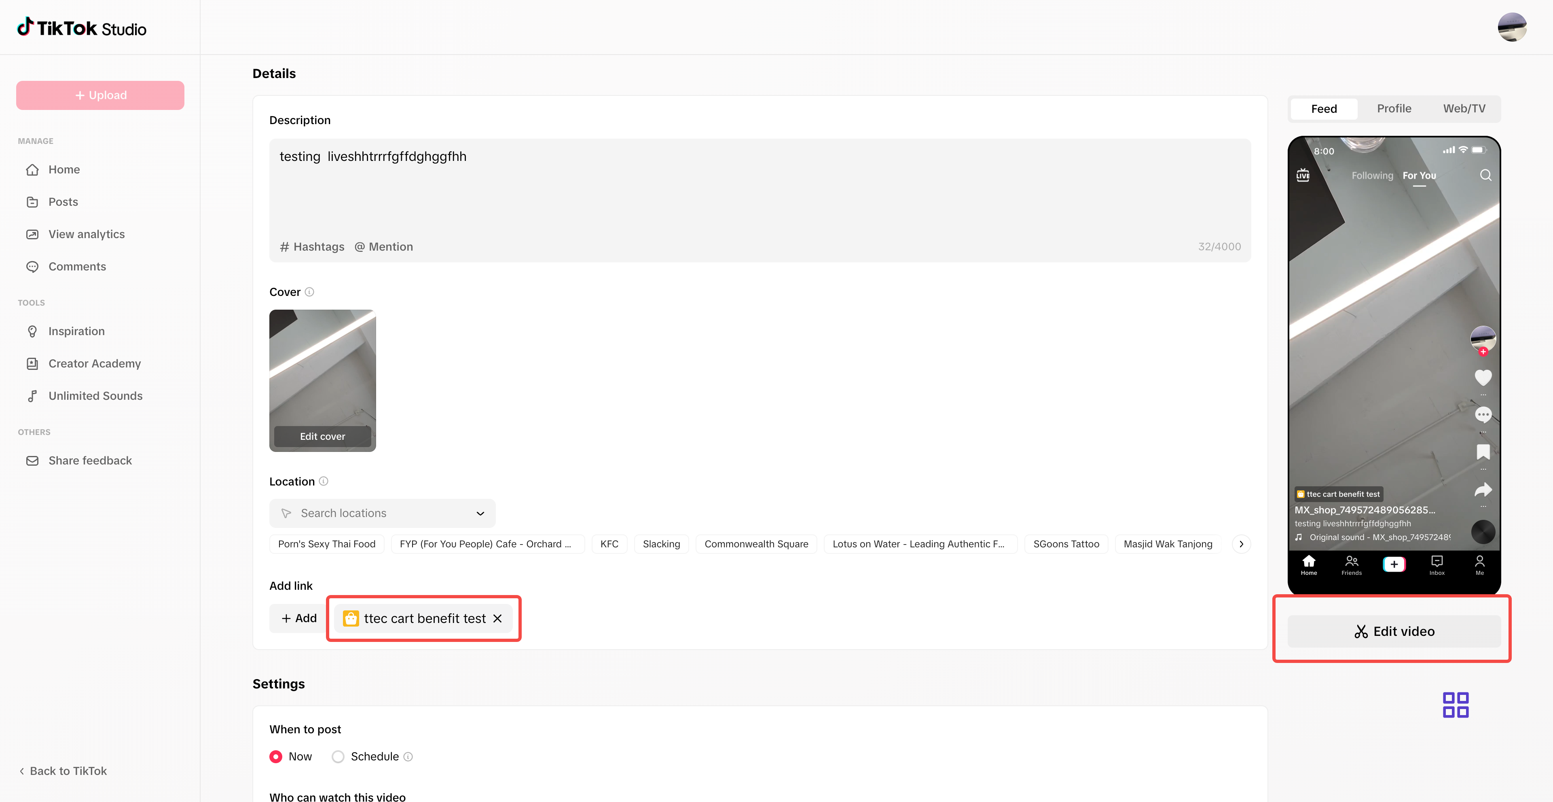Viewport: 1553px width, 802px height.
Task: Click the creator avatar in phone preview
Action: [1483, 339]
